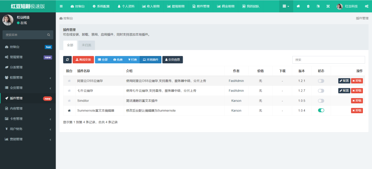Switch to the 全部 category tab
Screen dimensions: 372x169
(x=70, y=45)
